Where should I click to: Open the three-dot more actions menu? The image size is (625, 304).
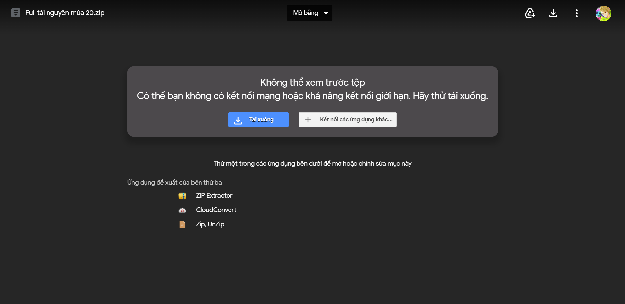[576, 13]
